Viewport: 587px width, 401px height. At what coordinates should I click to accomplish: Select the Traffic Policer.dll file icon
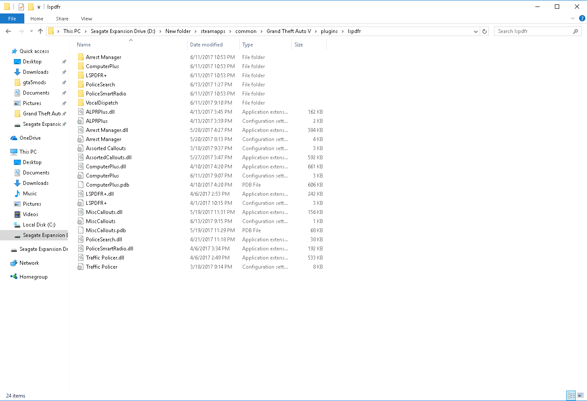point(81,258)
